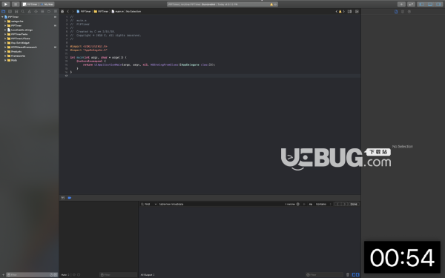Select the My Mac destination
The width and height of the screenshot is (445, 278).
click(47, 4)
